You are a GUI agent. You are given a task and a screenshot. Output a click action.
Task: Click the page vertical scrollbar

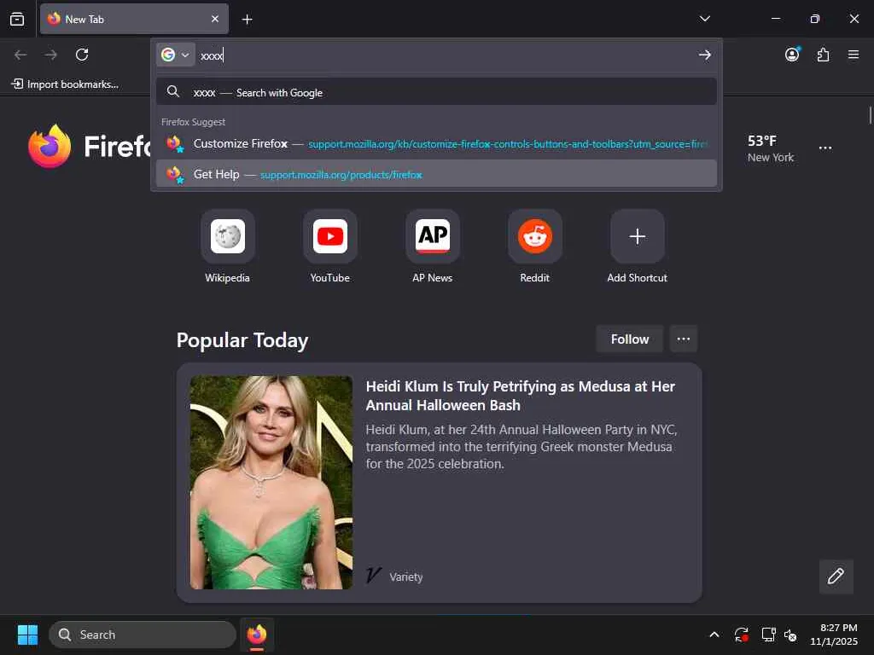click(x=870, y=115)
